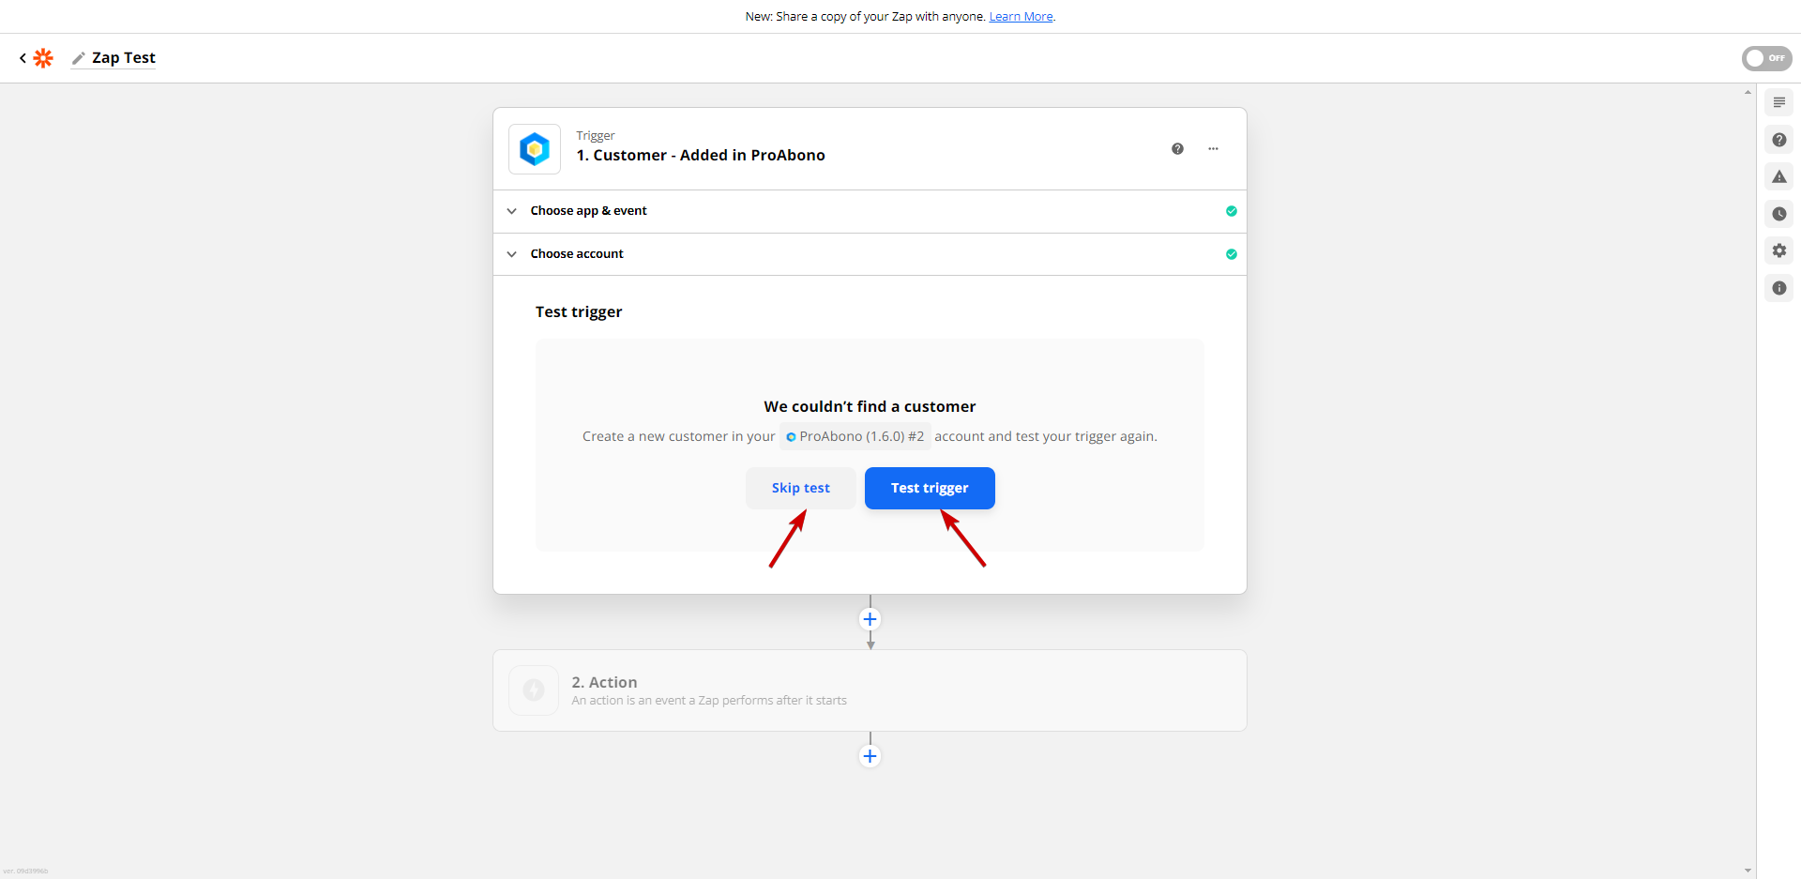Open trigger help question mark icon

(x=1177, y=149)
